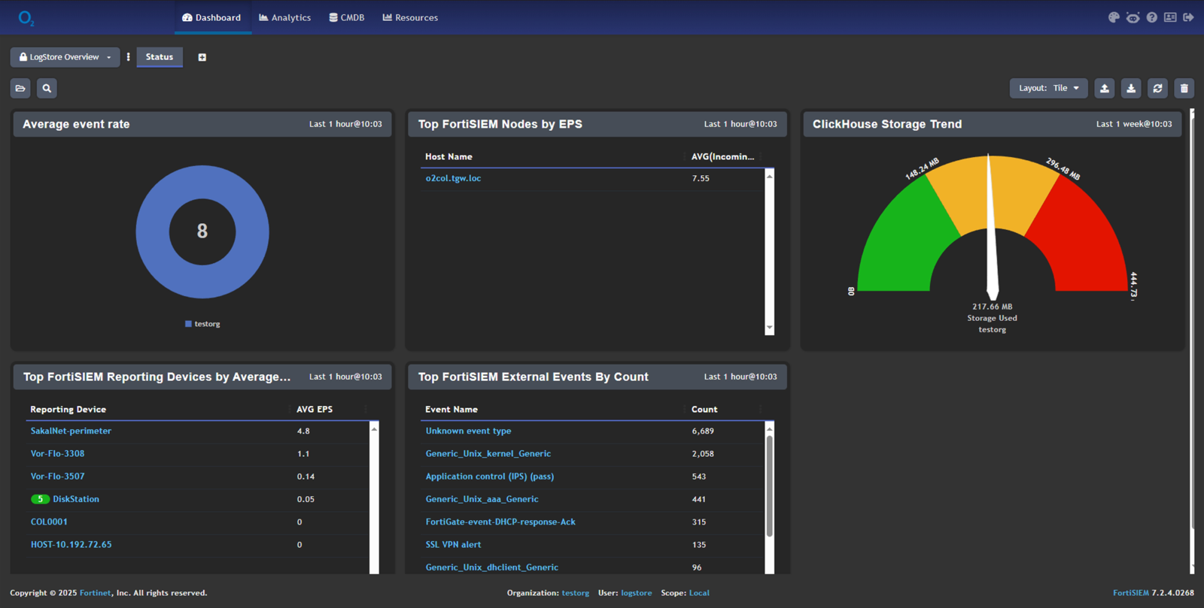This screenshot has width=1204, height=608.
Task: Open the AI assistant robot icon
Action: 1133,17
